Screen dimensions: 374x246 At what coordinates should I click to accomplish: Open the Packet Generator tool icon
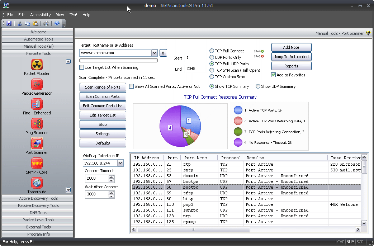point(37,84)
